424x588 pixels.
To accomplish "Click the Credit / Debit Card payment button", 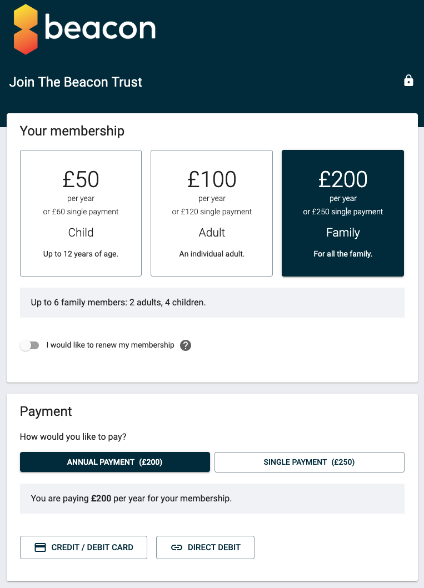I will [83, 547].
